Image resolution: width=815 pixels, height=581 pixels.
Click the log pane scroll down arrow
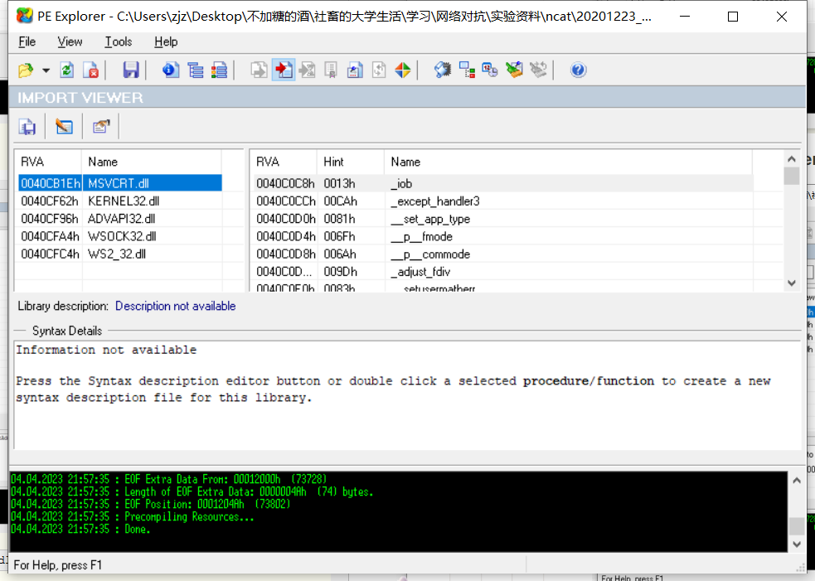tap(797, 544)
